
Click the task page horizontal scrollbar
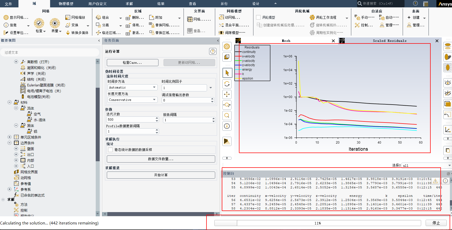[x=161, y=214]
